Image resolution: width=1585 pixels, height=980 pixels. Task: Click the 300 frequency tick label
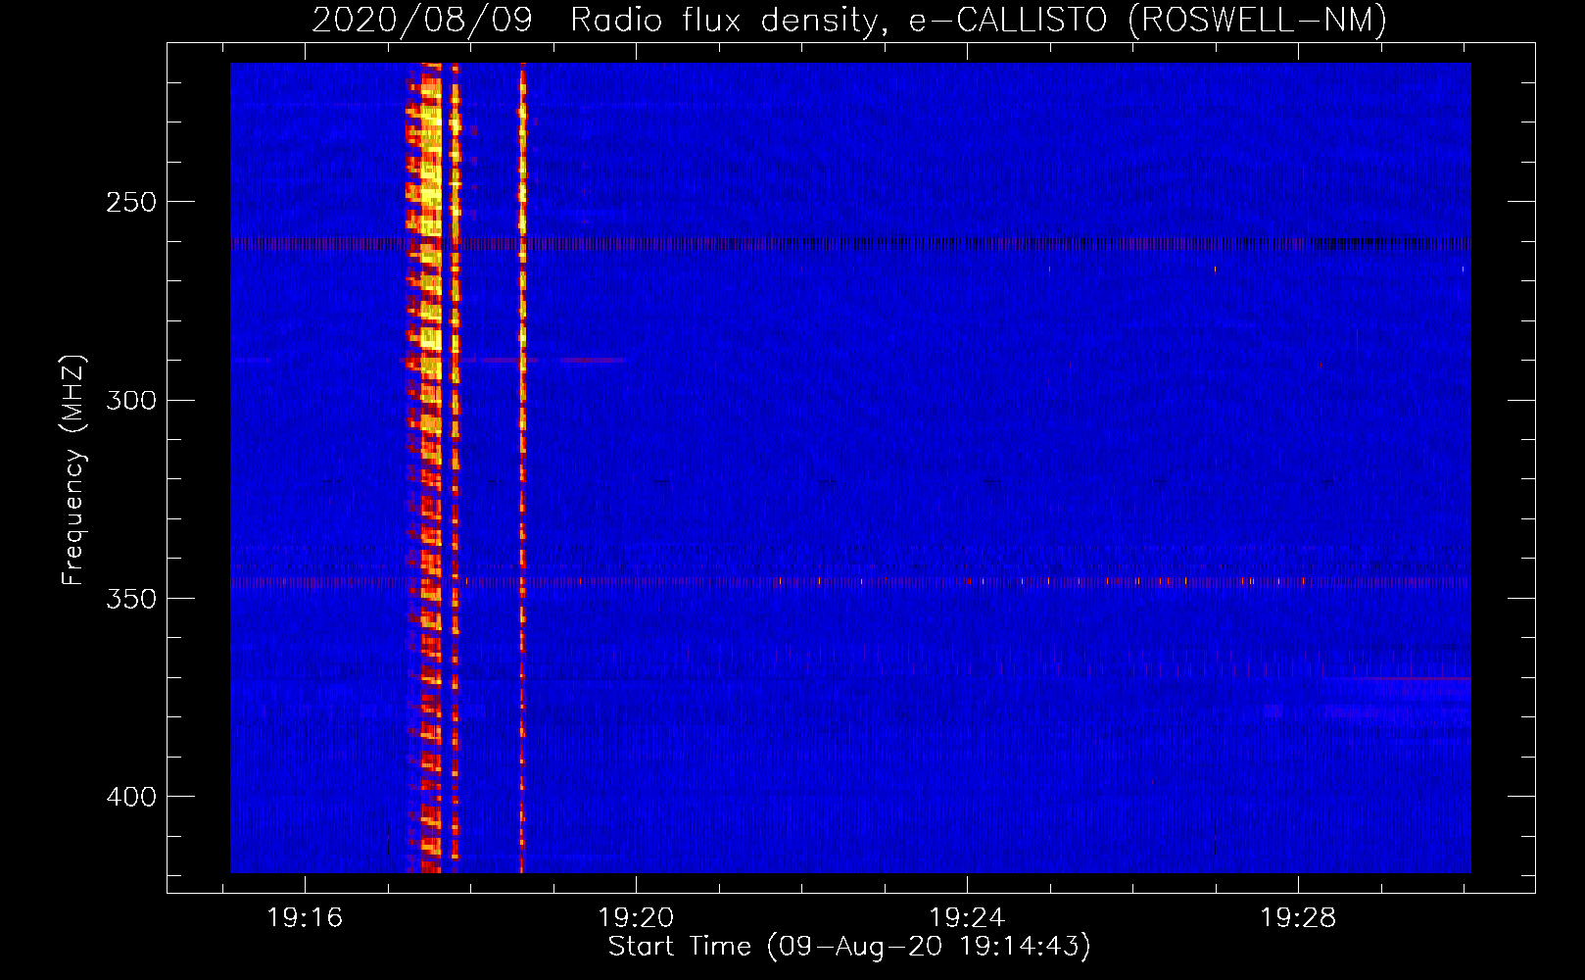tap(131, 400)
